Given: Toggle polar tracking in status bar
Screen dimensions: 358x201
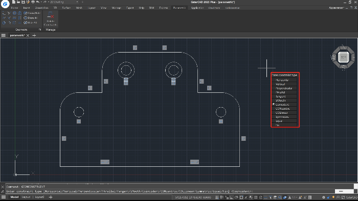Looking at the screenshot, I should [x=236, y=197].
